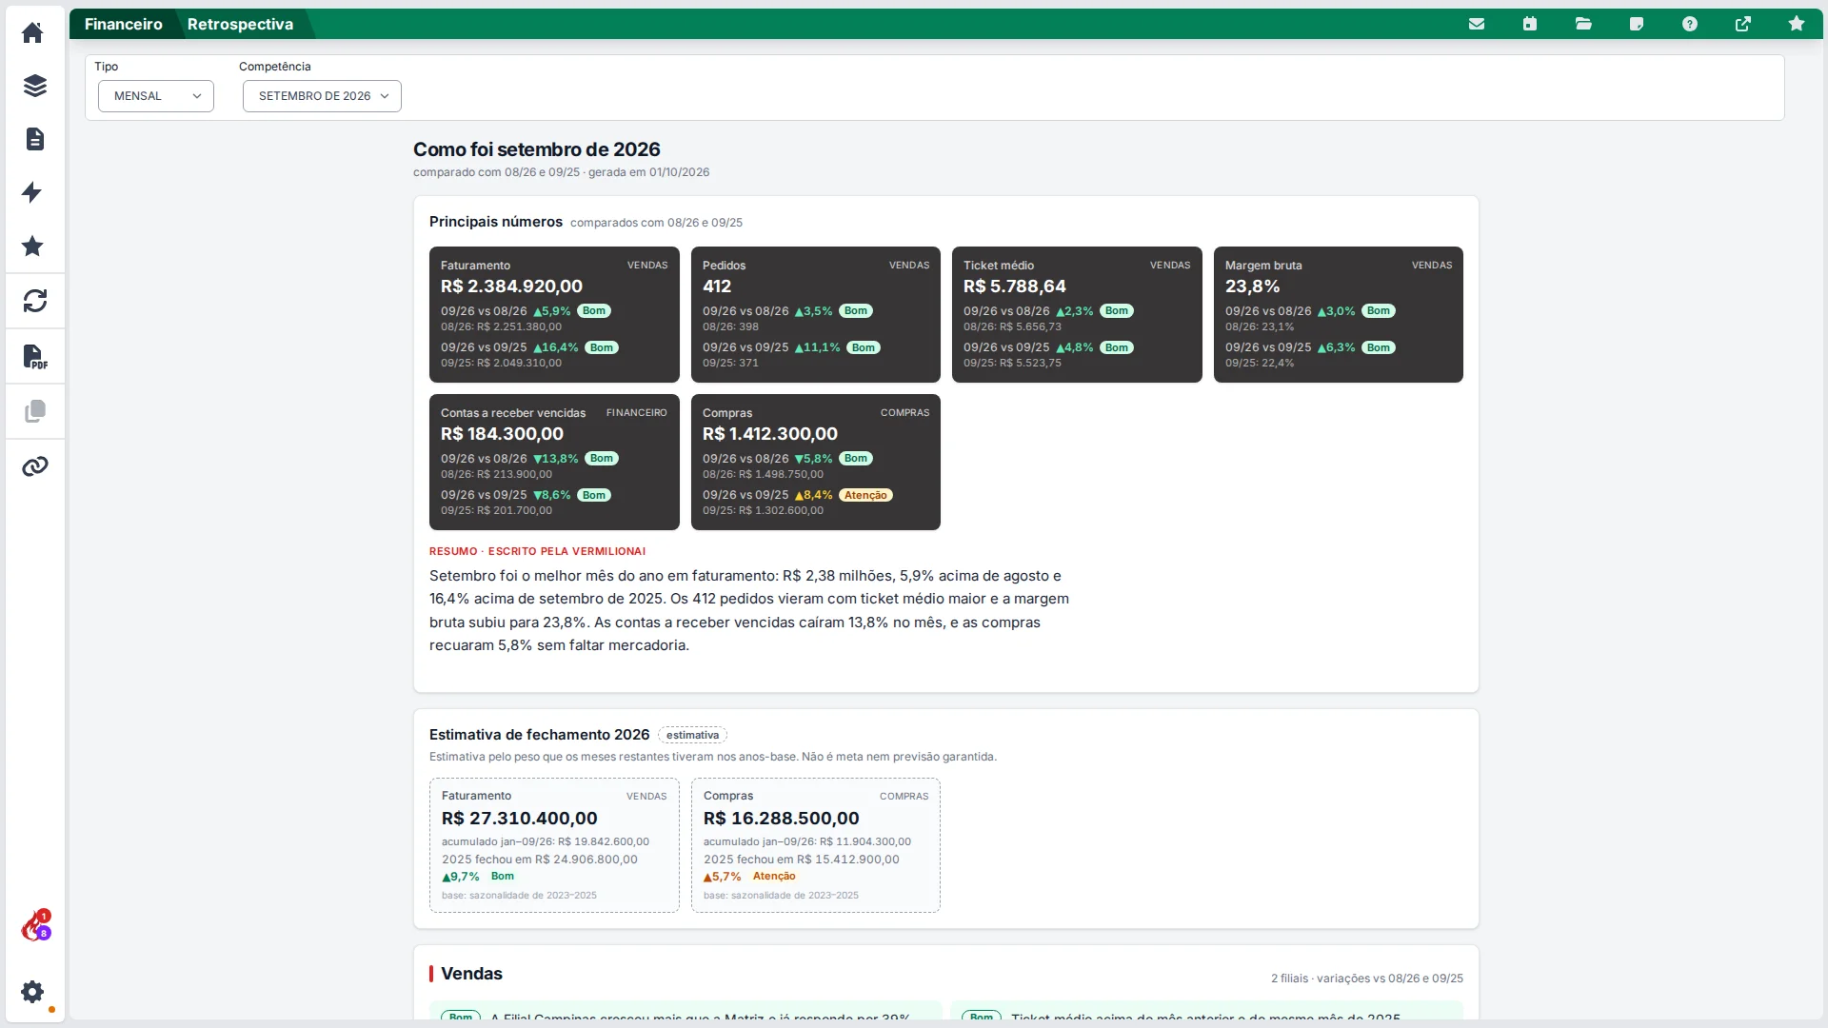
Task: Click the Pedidos 412 card
Action: [816, 315]
